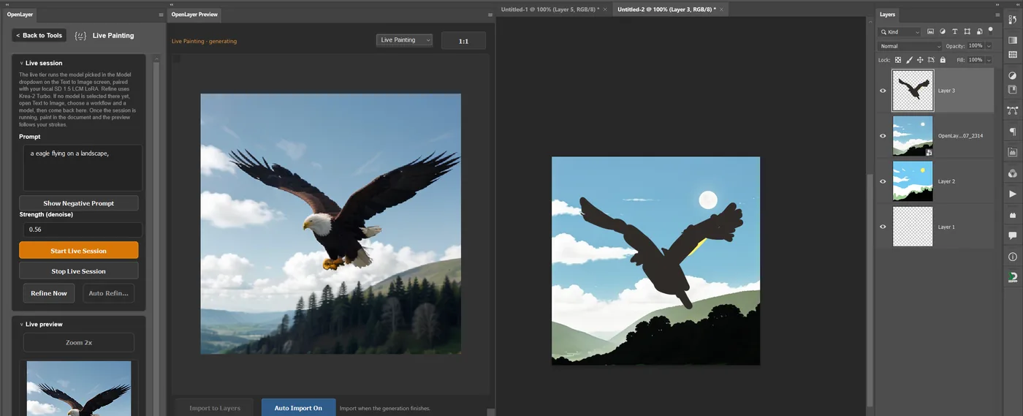1023x416 pixels.
Task: Open Live Painting mode dropdown in preview
Action: [x=404, y=40]
